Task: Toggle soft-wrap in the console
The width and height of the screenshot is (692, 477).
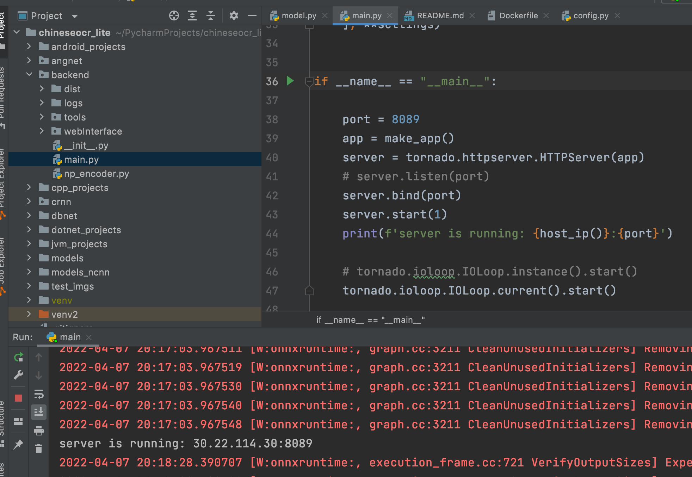Action: tap(39, 394)
